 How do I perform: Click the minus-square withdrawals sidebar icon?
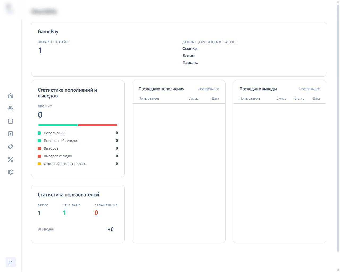pyautogui.click(x=11, y=121)
